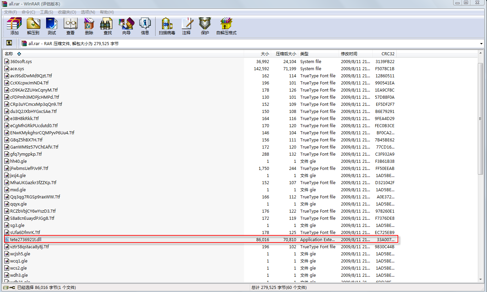Select file eCgMhGRkPUcdutd0.Ttf

34,125
